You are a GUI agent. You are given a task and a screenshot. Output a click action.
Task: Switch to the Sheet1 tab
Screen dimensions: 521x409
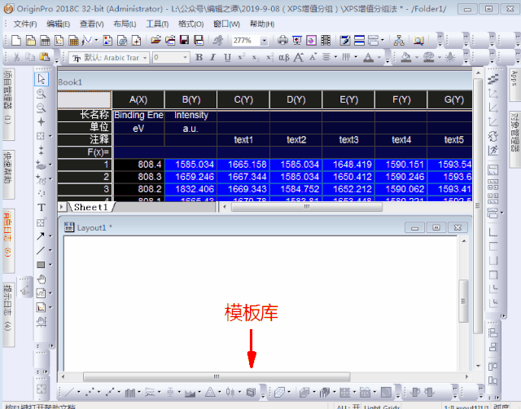90,207
